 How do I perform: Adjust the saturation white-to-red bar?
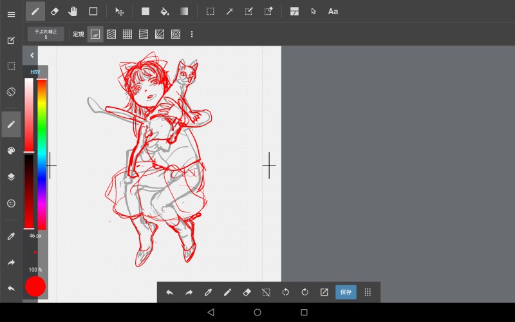click(29, 115)
